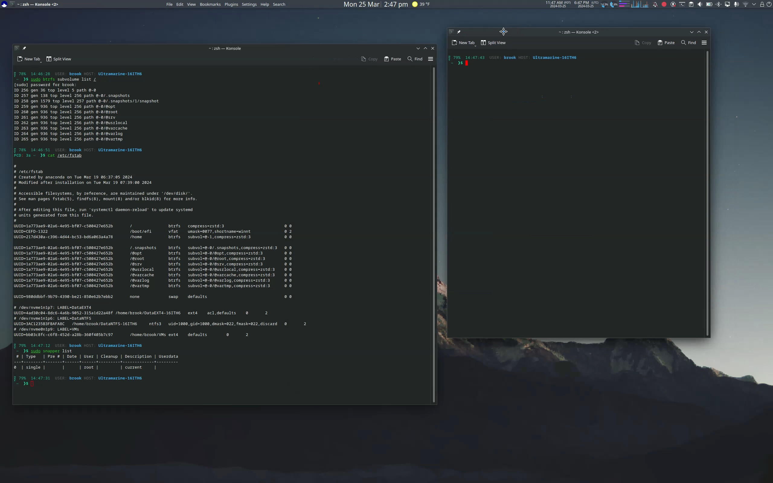Open the software updates tray icon
The image size is (773, 483).
tap(673, 4)
